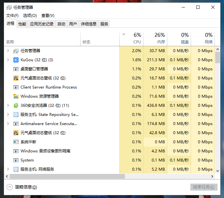The image size is (224, 198).
Task: Sort processes by 内存 column header
Action: (x=156, y=38)
